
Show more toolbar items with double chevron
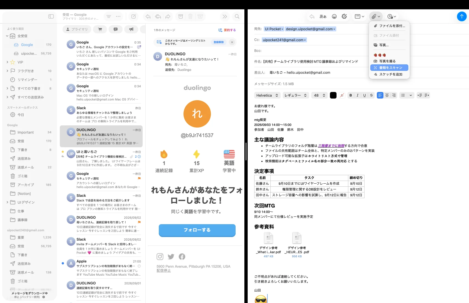coord(225,16)
